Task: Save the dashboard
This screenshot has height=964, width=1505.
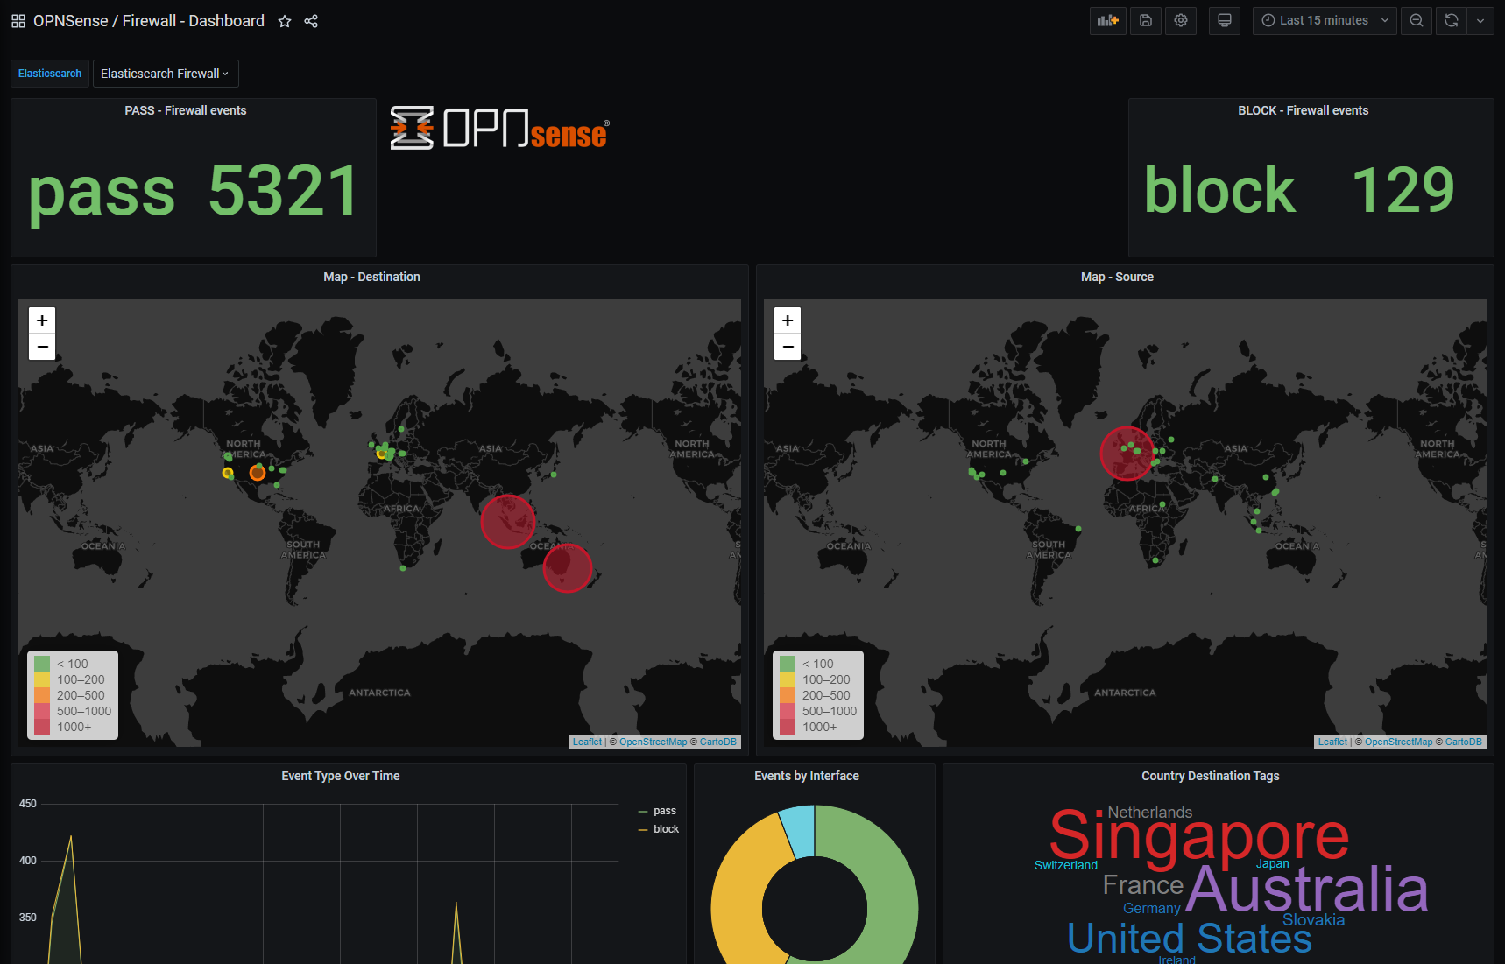Action: [x=1146, y=20]
